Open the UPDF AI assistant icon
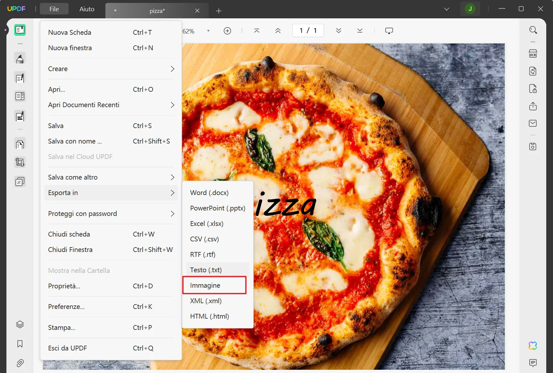Screen dimensions: 553x373 [x=533, y=346]
